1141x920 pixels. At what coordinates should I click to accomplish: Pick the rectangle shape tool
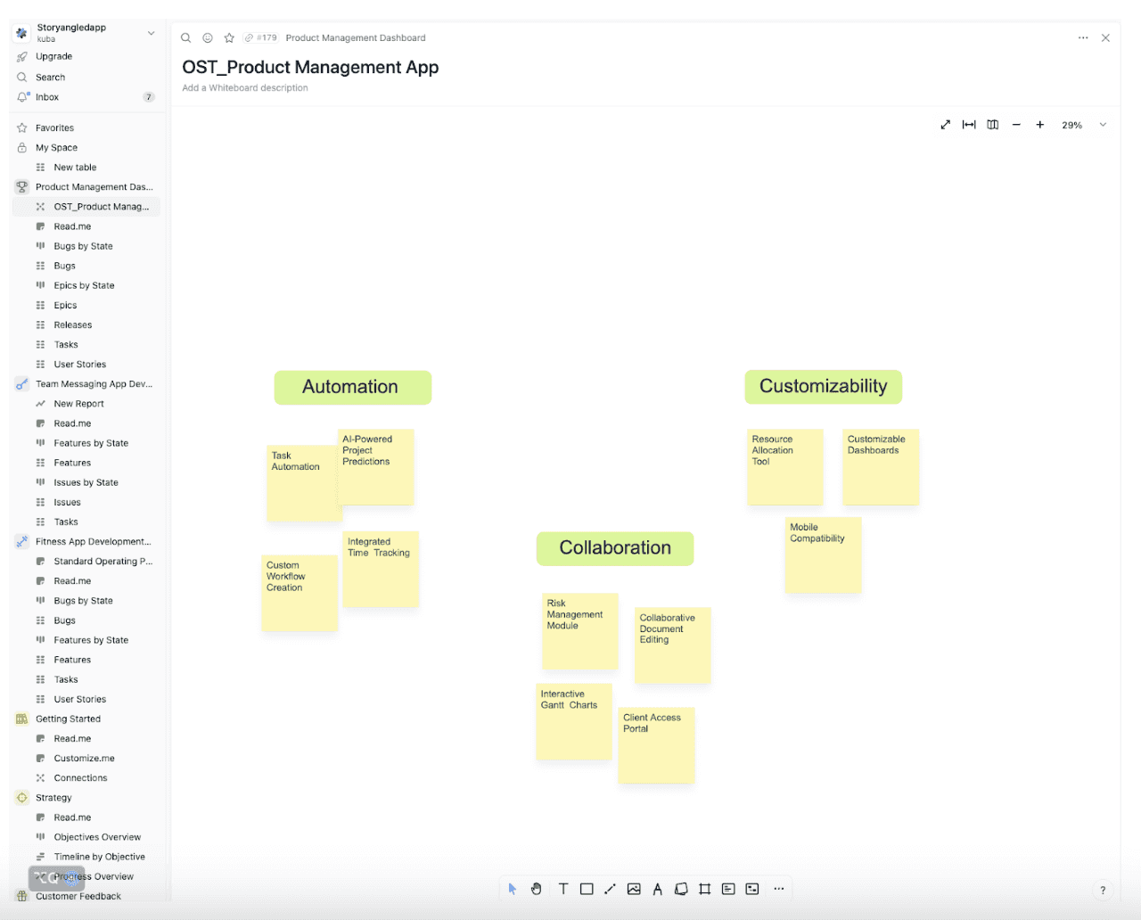587,889
